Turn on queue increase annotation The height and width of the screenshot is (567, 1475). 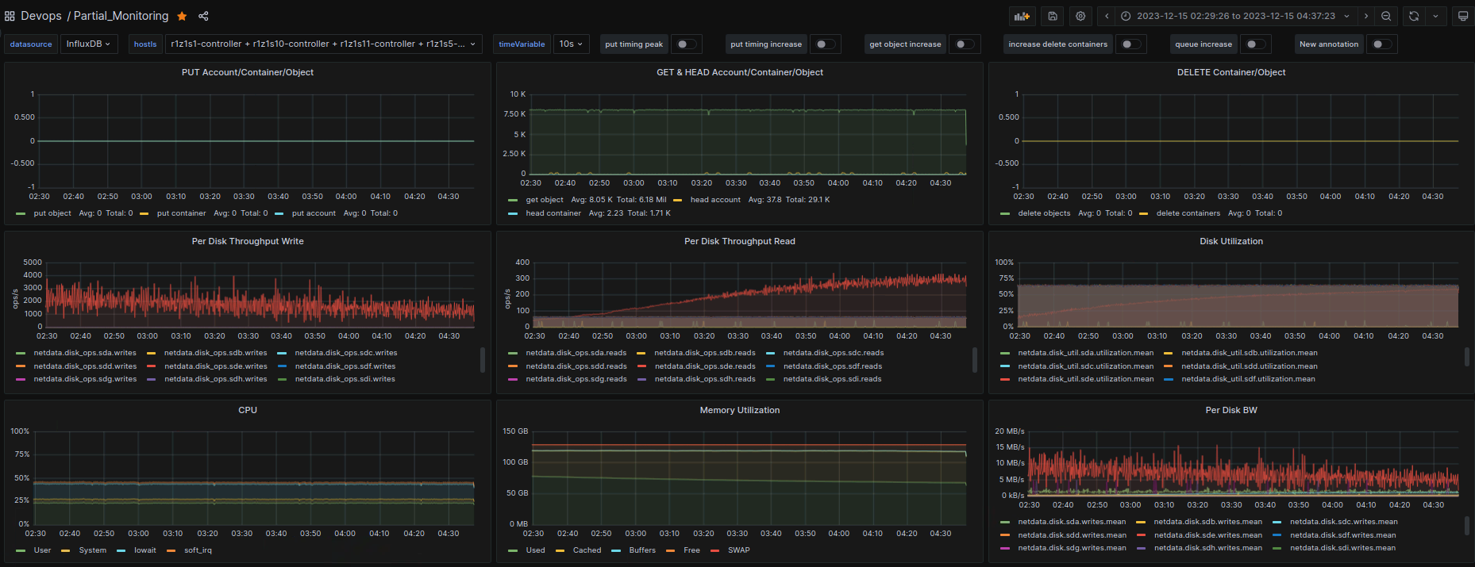pos(1255,44)
